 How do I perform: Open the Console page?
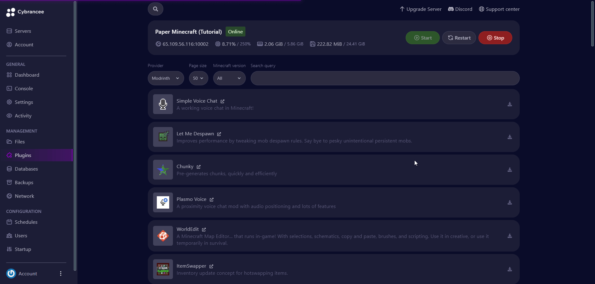click(36, 88)
